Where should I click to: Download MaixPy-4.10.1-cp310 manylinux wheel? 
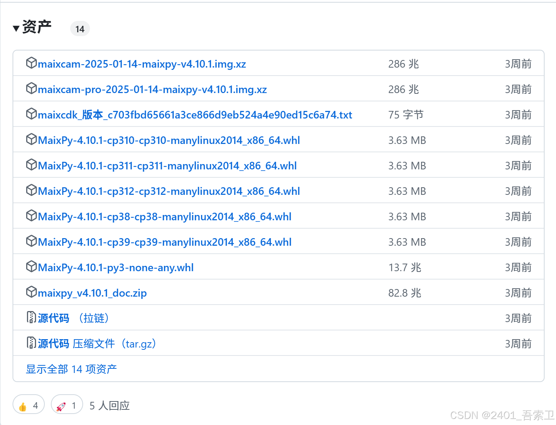[169, 140]
